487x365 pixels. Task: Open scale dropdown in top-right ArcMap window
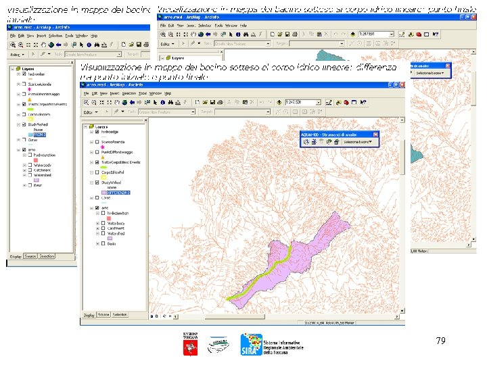[392, 34]
